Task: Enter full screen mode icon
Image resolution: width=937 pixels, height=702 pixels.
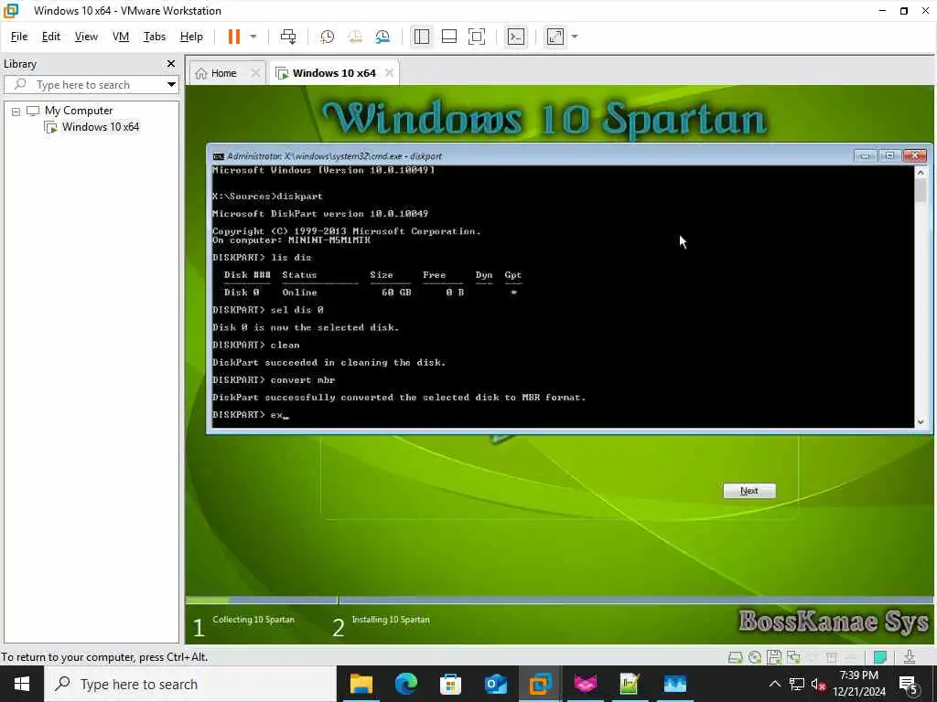Action: [476, 37]
